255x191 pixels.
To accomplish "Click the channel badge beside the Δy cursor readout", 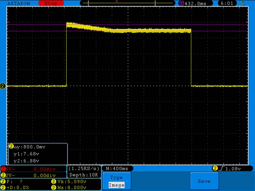I will 11,146.
